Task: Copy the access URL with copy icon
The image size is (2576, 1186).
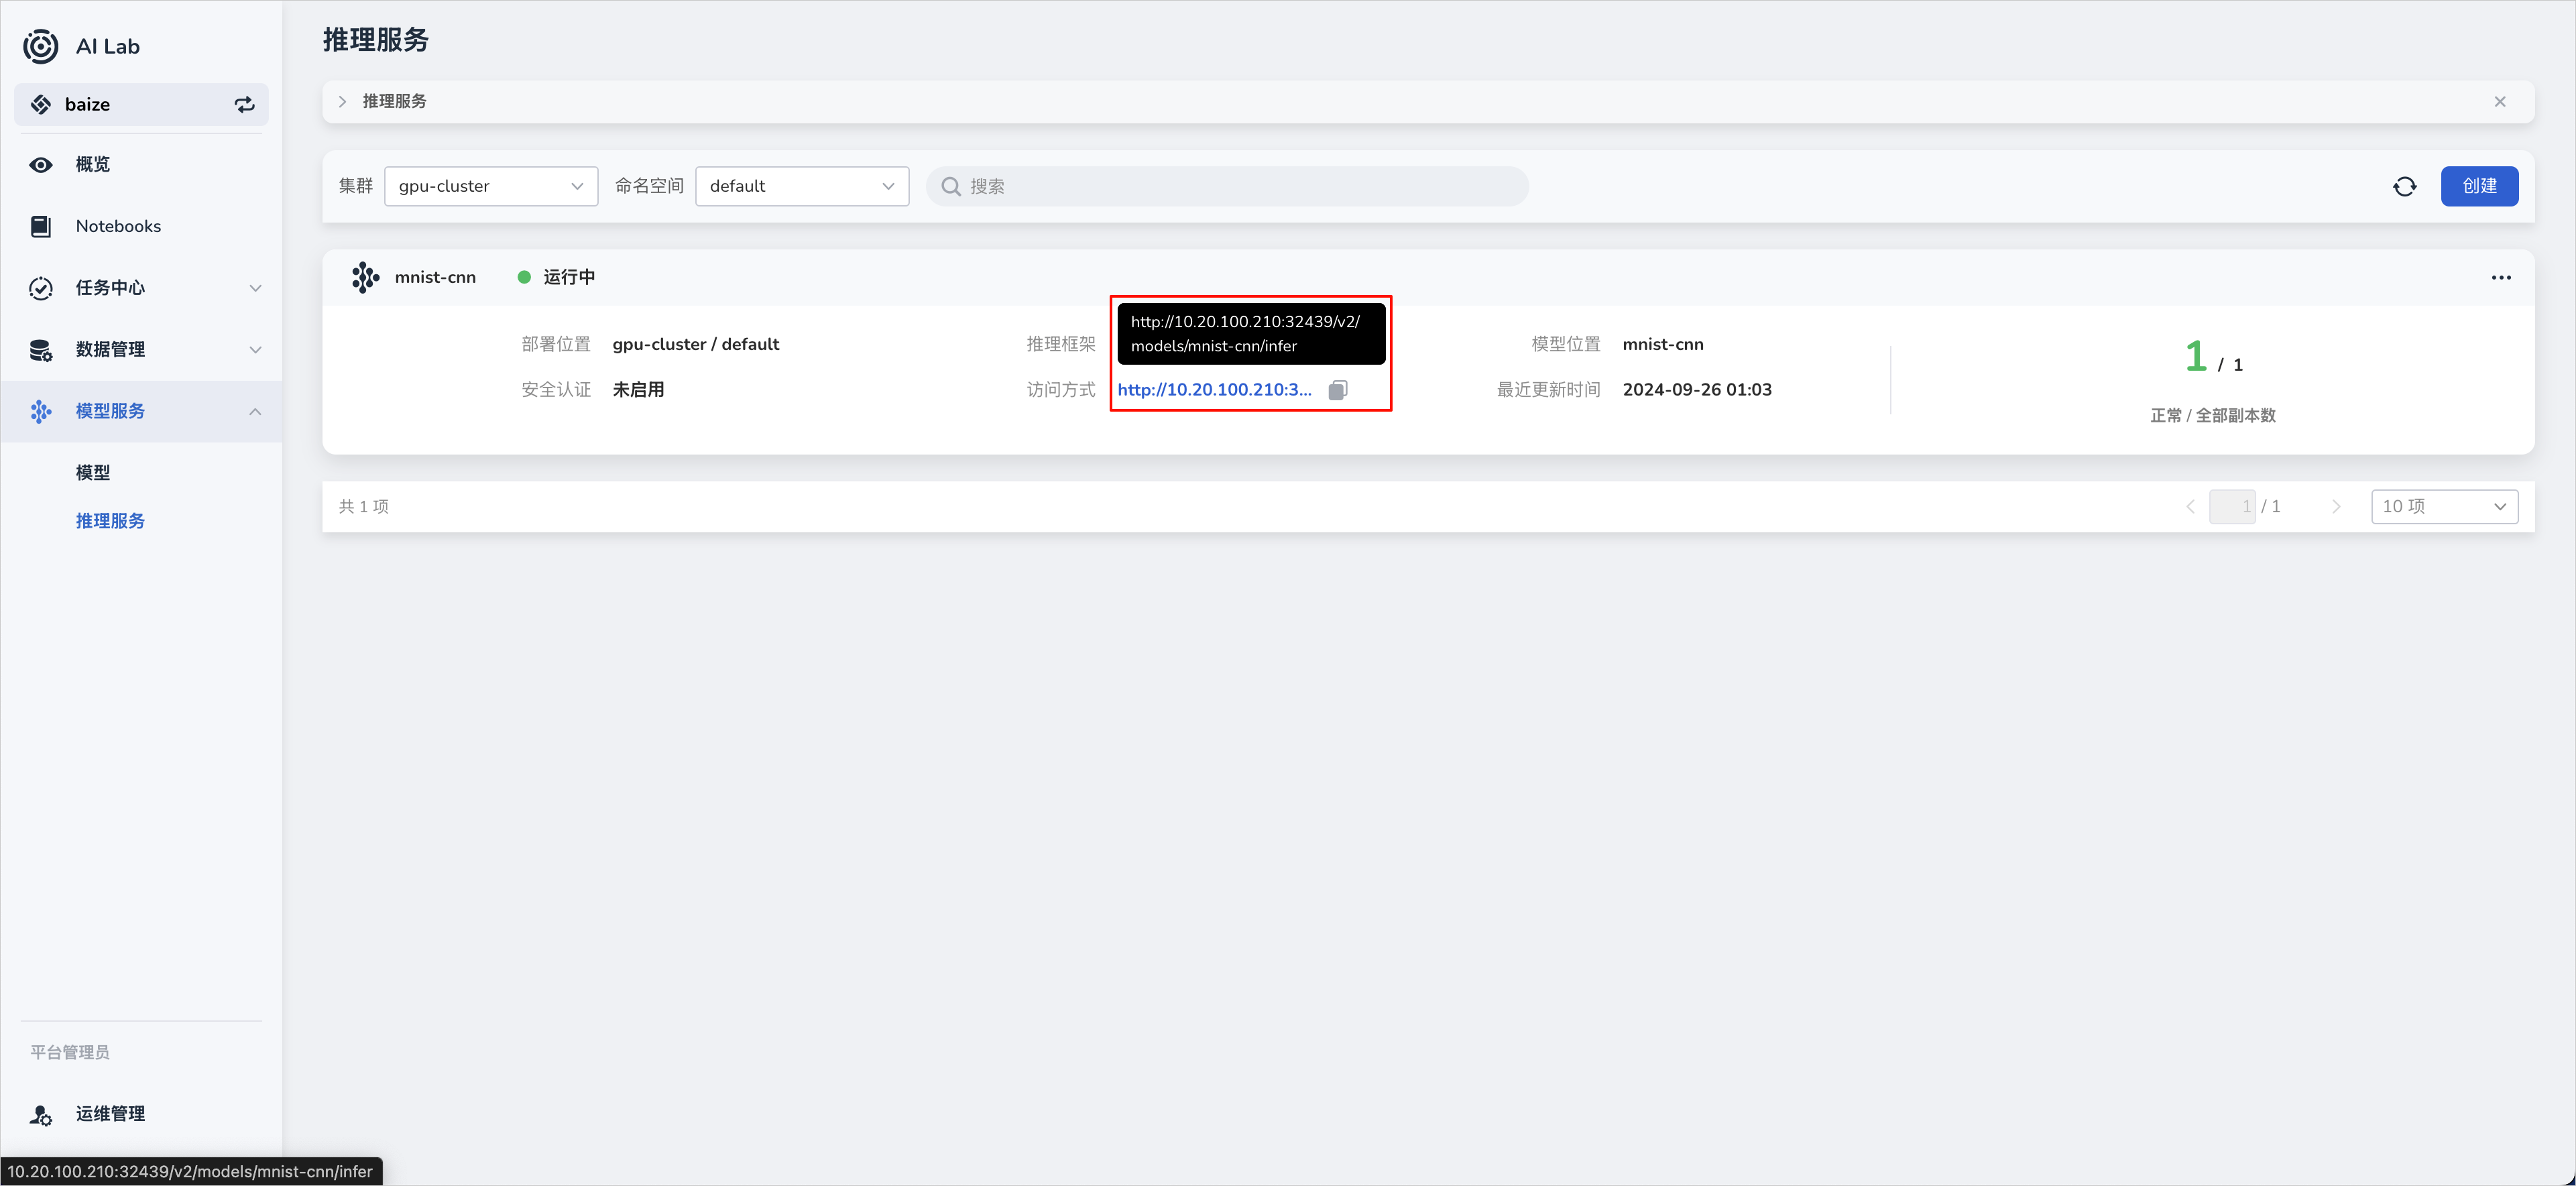Action: tap(1338, 390)
